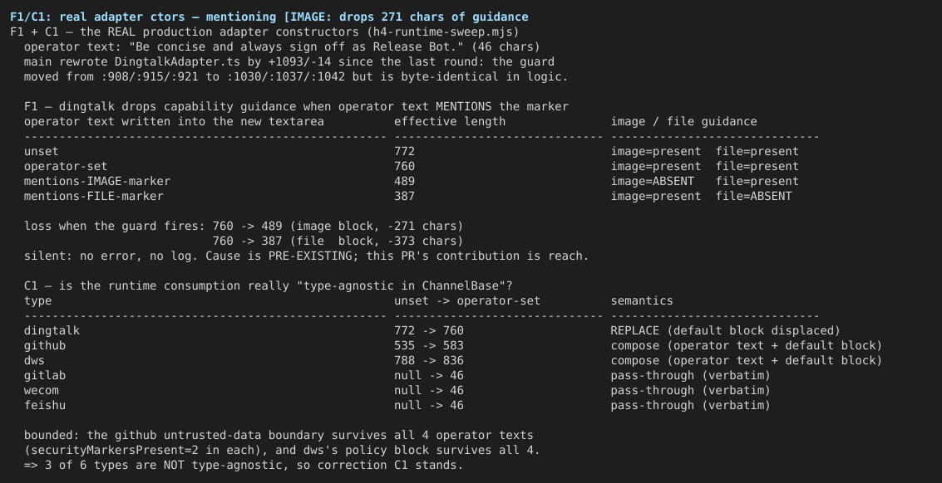Click the 'unset' row label
942x483 pixels.
[x=42, y=152]
